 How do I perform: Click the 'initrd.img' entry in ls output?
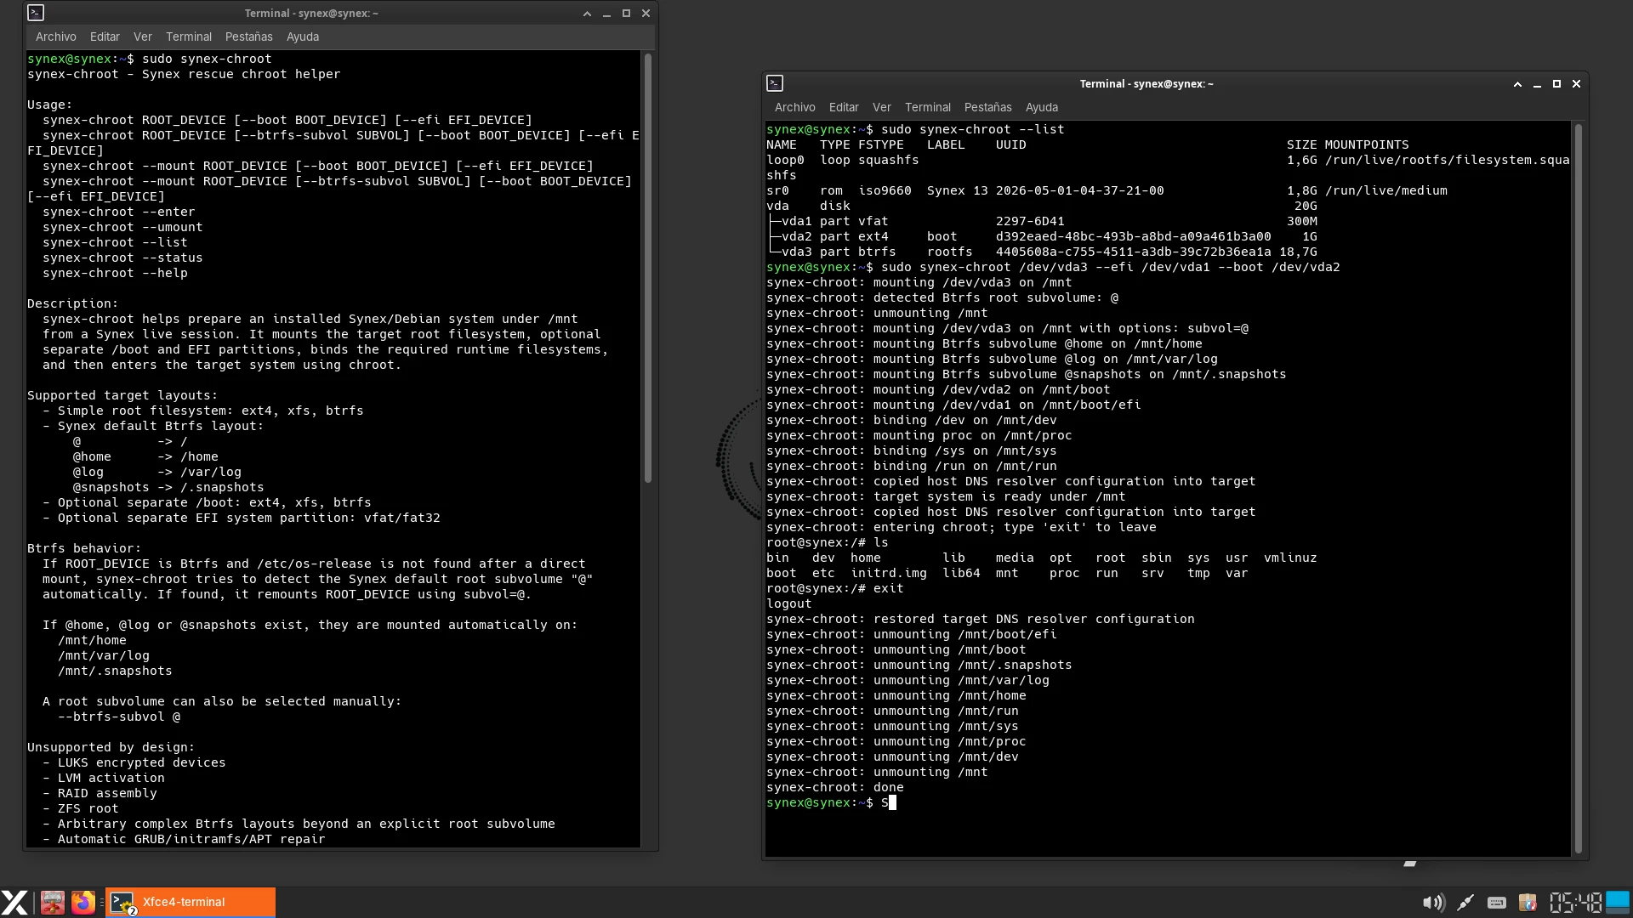(x=889, y=573)
